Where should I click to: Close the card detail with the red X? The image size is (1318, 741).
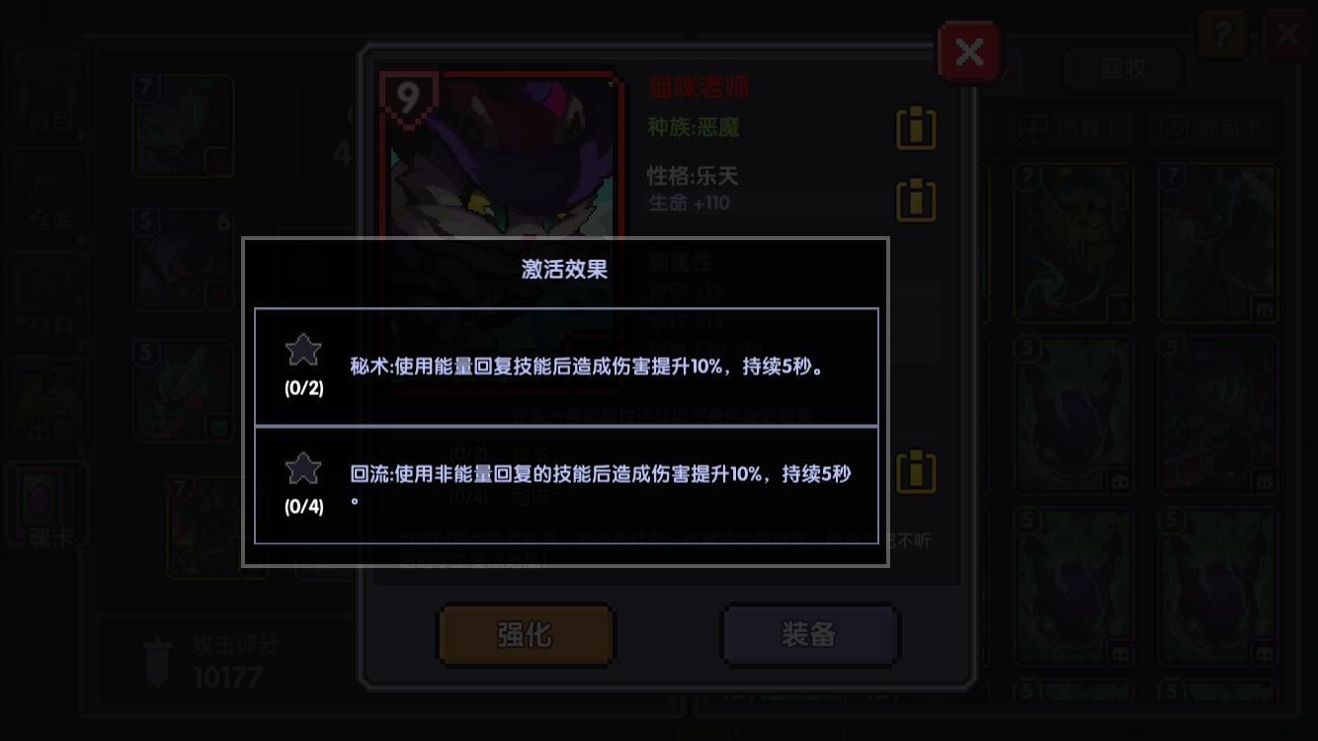click(969, 51)
